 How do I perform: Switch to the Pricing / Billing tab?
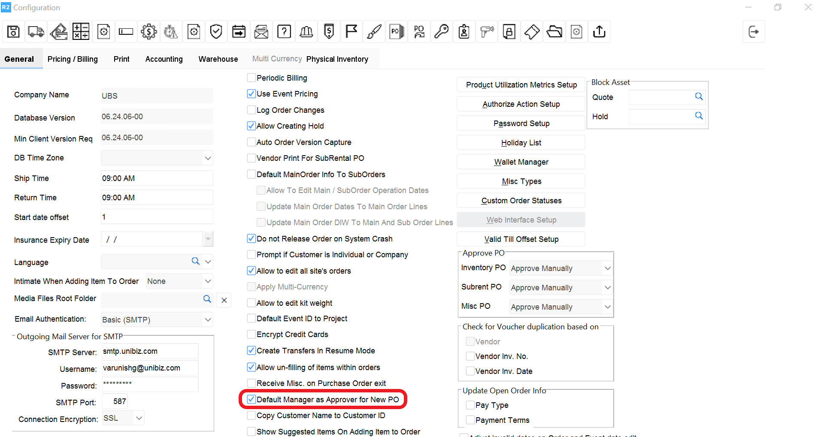click(x=73, y=59)
